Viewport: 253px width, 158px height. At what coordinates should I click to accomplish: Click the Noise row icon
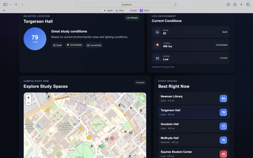pos(157,32)
